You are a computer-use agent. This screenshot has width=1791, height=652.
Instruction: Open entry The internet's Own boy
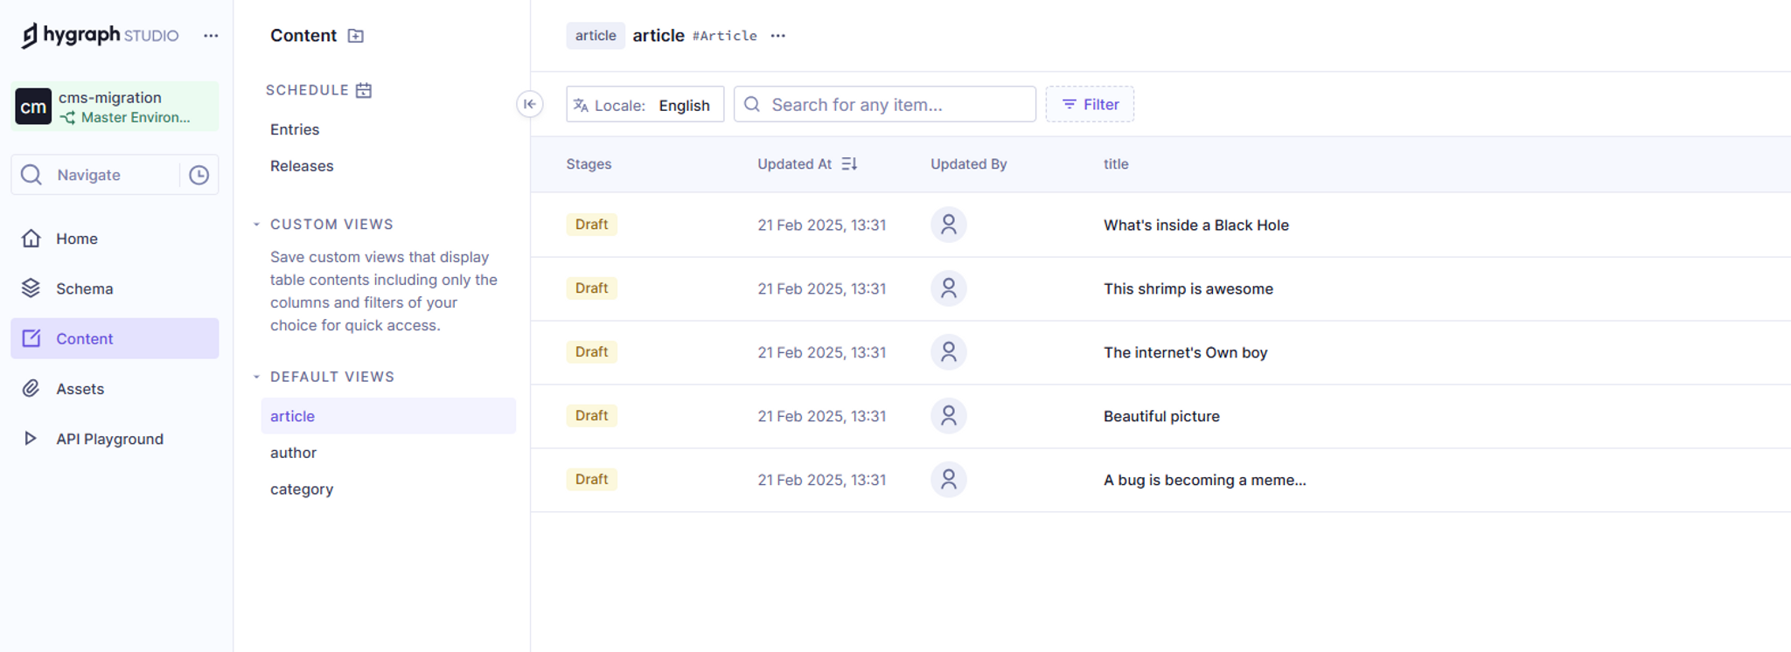tap(1186, 352)
